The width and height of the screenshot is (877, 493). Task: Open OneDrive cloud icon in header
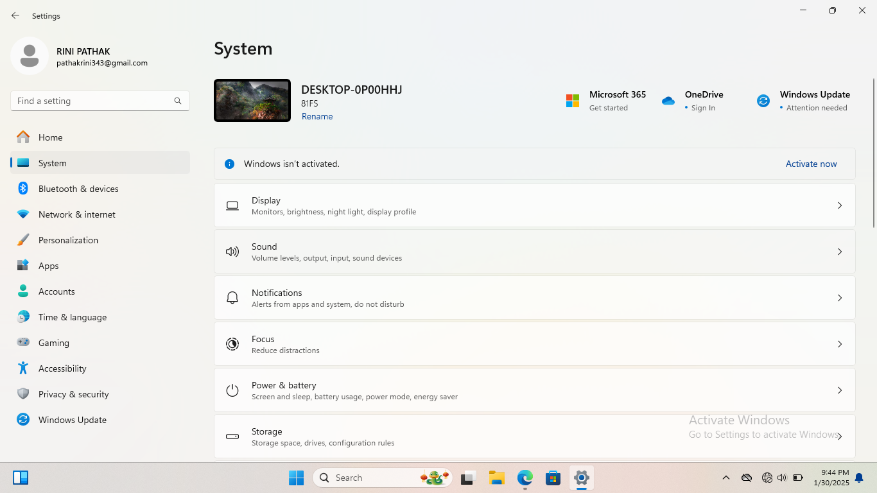(668, 101)
